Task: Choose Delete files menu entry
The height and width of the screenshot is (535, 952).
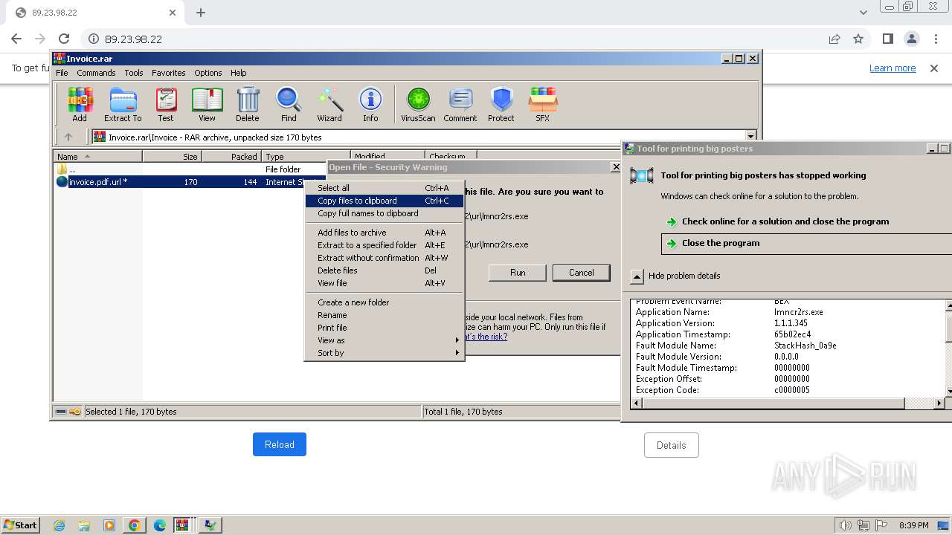Action: [385, 270]
